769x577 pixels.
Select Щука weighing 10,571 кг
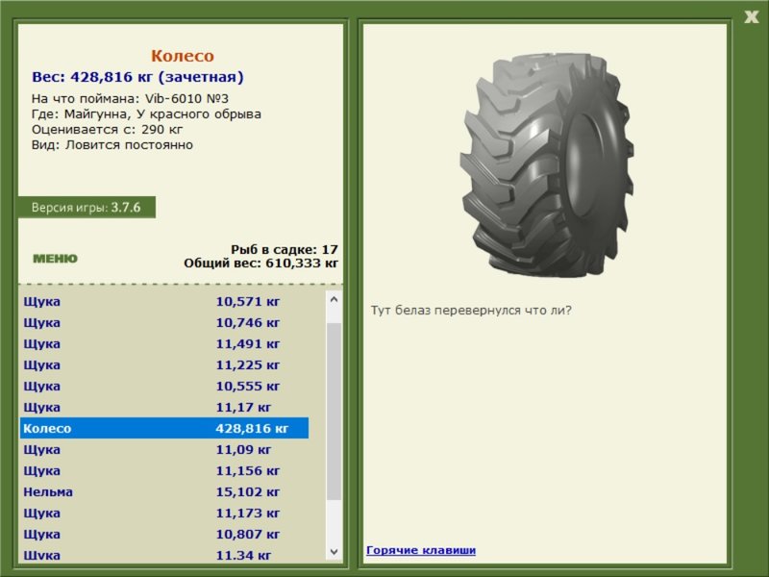(x=164, y=301)
